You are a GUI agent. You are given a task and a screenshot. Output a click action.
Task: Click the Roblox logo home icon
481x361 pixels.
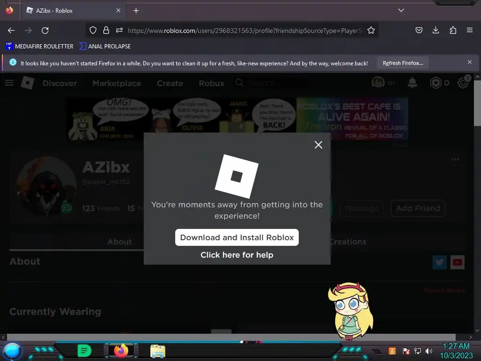coord(28,83)
